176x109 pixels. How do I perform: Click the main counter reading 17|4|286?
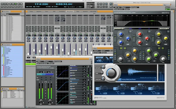coord(42,4)
